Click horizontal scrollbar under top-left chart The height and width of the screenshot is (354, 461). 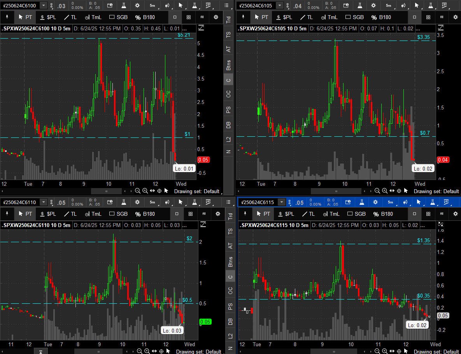click(106, 191)
